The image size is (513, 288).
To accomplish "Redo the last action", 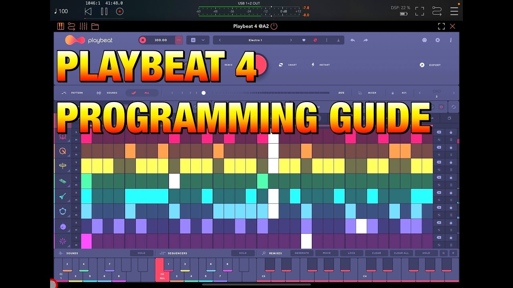I will pyautogui.click(x=366, y=40).
